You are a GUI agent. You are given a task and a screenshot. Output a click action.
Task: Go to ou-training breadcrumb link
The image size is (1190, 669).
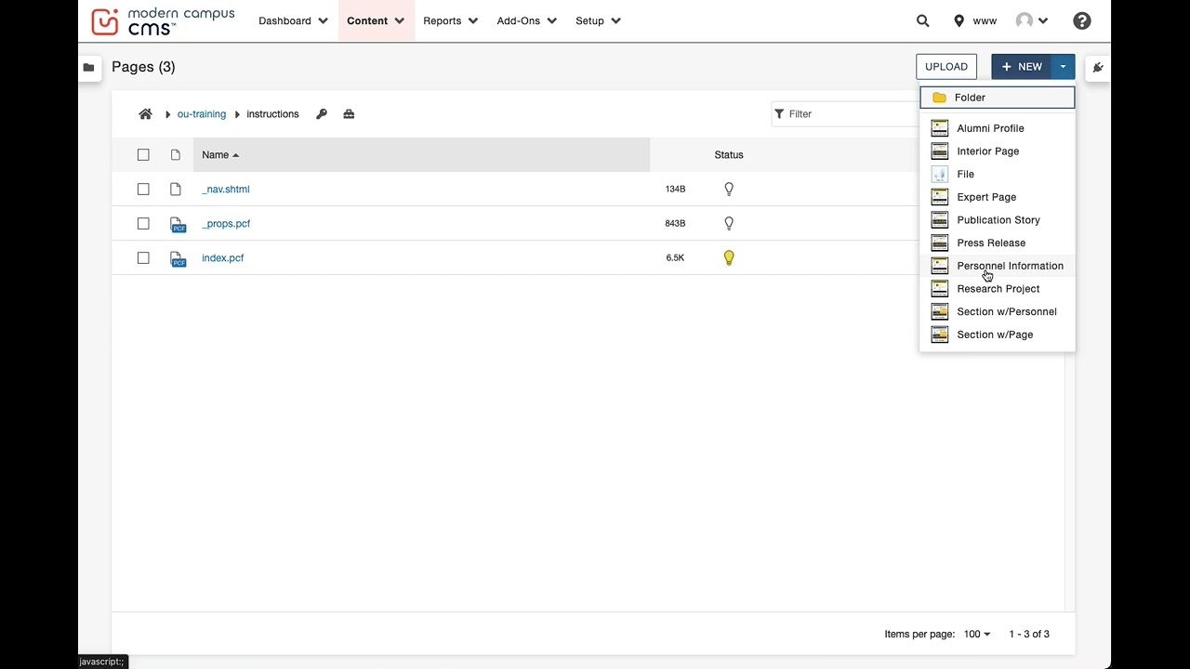[x=202, y=113]
